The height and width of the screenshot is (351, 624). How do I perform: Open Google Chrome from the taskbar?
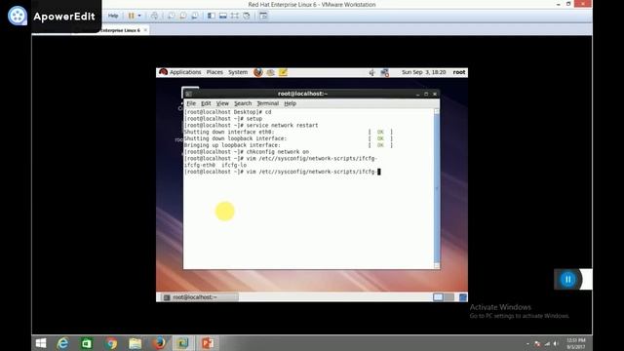(x=111, y=343)
